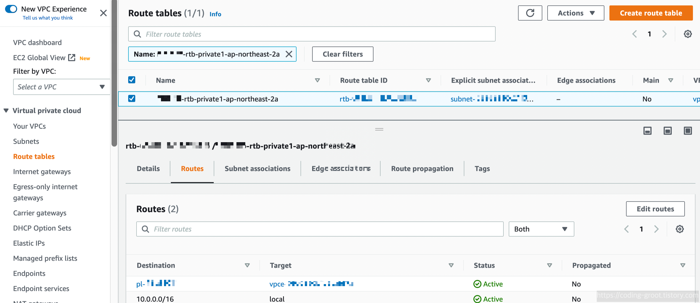Viewport: 700px width, 303px height.
Task: Remove the Name filter tag
Action: coord(289,54)
